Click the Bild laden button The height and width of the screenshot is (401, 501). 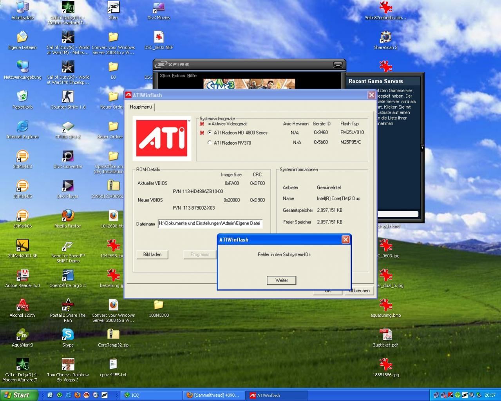coord(152,254)
